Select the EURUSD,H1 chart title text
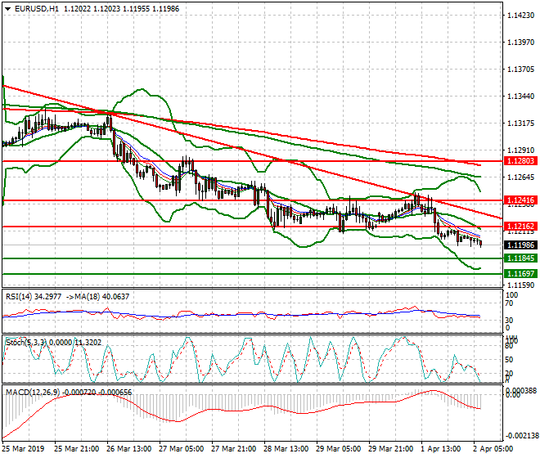The width and height of the screenshot is (540, 458). pyautogui.click(x=37, y=9)
